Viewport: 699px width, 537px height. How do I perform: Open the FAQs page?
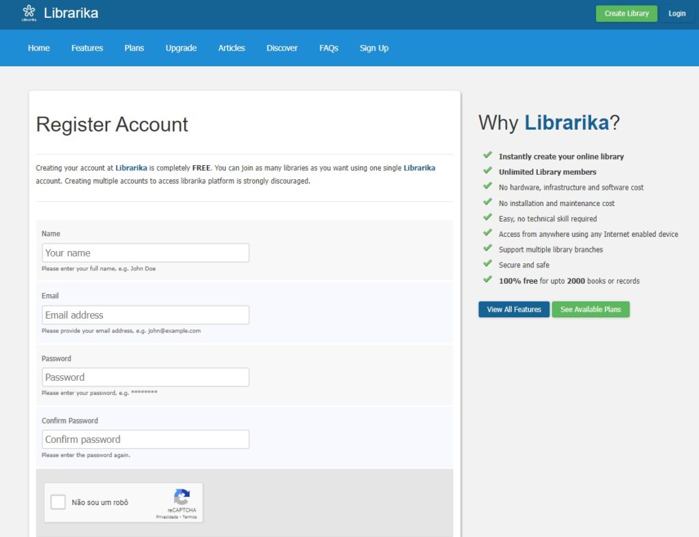[x=328, y=48]
